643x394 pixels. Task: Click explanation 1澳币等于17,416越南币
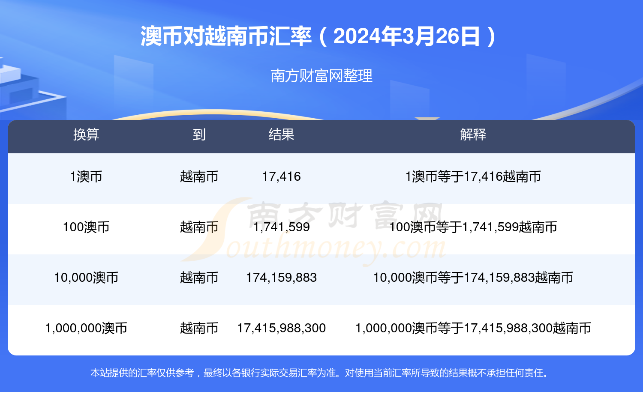(x=473, y=176)
